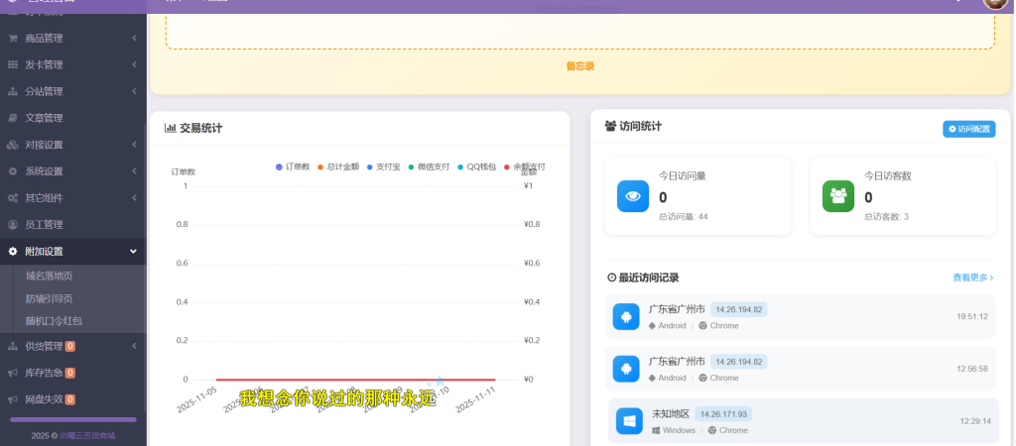The image size is (1016, 446).
Task: Go to 员工管理 menu label
Action: [44, 225]
